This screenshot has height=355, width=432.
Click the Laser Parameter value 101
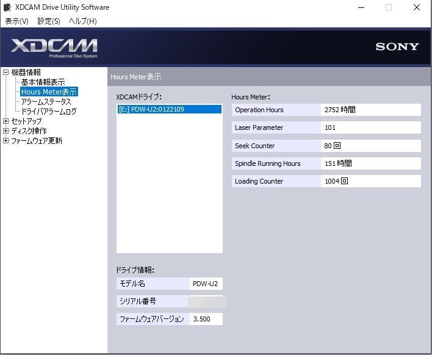coord(370,127)
